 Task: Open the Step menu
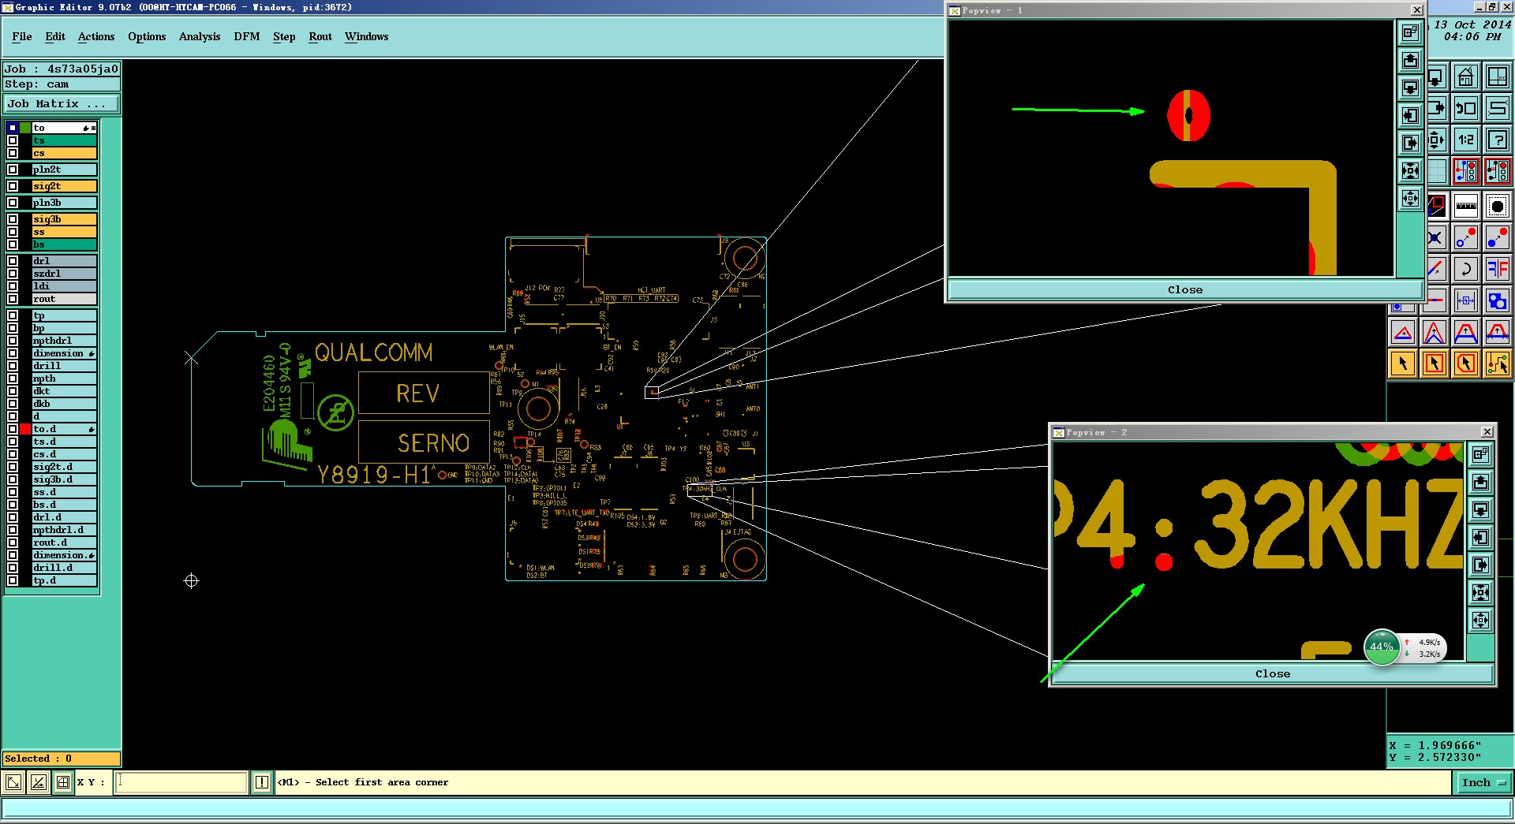coord(284,36)
